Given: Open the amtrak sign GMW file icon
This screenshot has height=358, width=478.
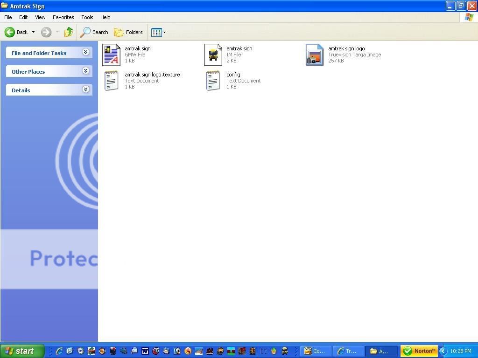Looking at the screenshot, I should pyautogui.click(x=111, y=55).
